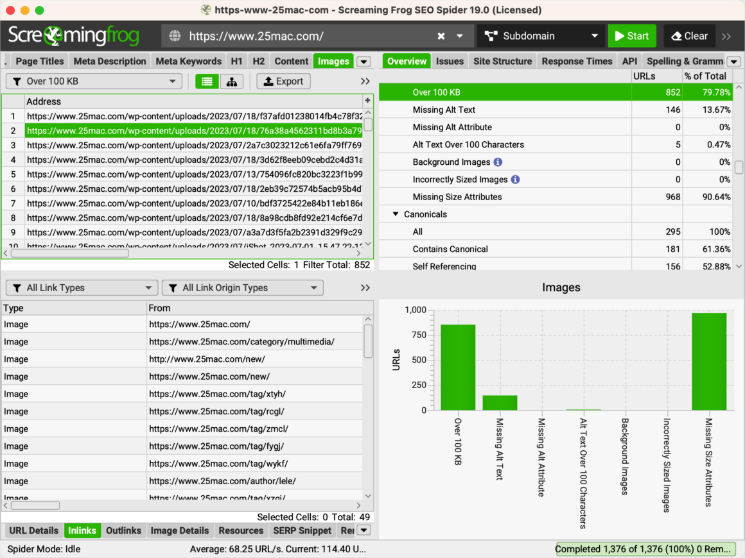Viewport: 745px width, 558px height.
Task: Open the Content tab
Action: coord(291,61)
